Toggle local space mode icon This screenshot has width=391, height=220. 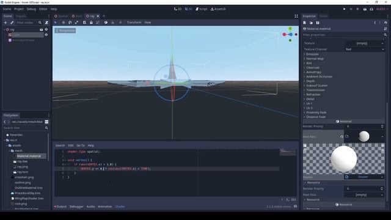click(x=106, y=23)
